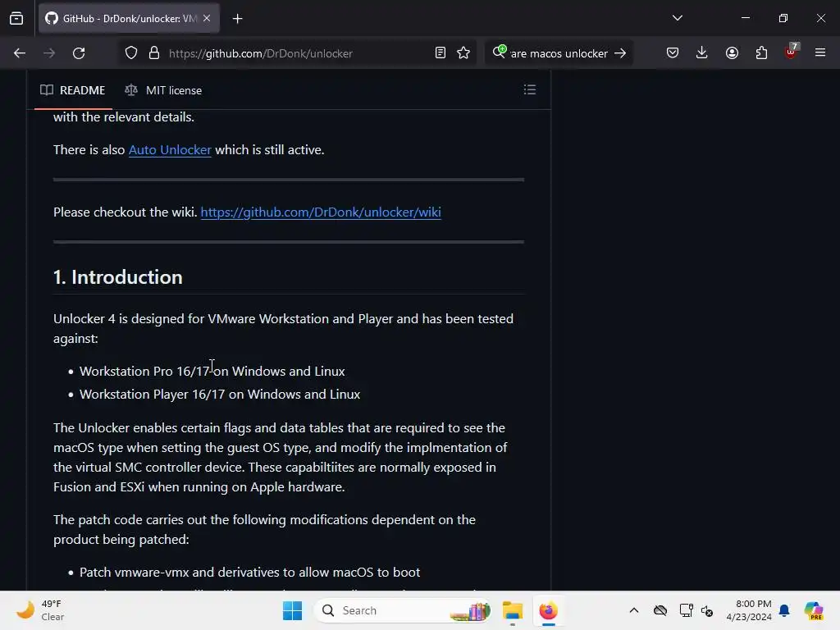Open the Firefox application hamburger menu
The width and height of the screenshot is (840, 630).
[820, 53]
